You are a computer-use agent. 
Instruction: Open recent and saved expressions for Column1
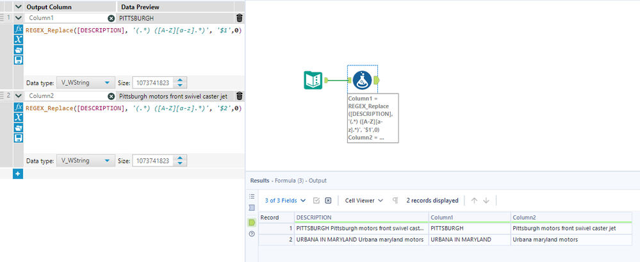[x=19, y=50]
